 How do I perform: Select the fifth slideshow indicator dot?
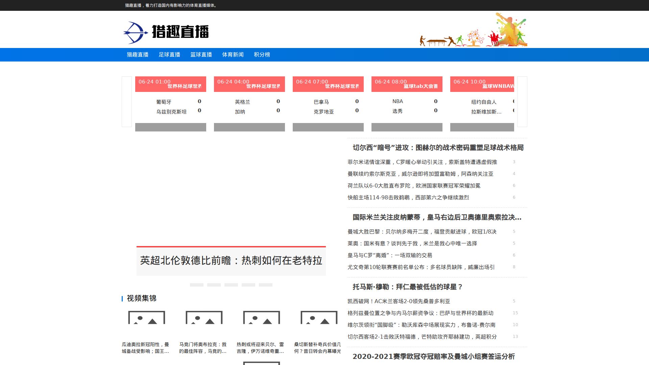pyautogui.click(x=266, y=285)
